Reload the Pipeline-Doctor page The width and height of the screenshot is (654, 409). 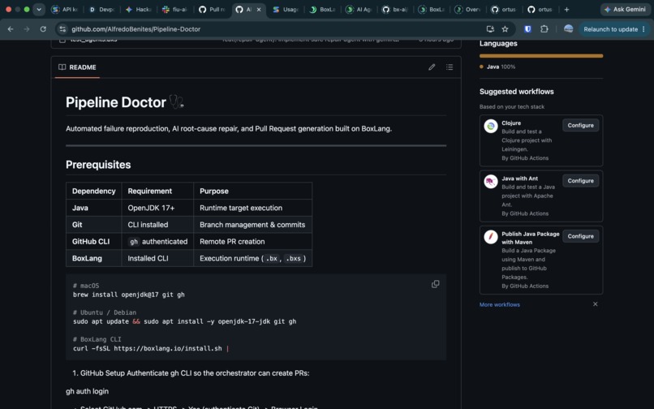click(x=43, y=29)
